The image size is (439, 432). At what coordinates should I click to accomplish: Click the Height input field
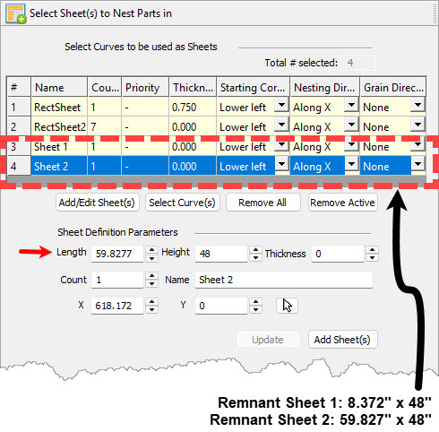click(221, 254)
